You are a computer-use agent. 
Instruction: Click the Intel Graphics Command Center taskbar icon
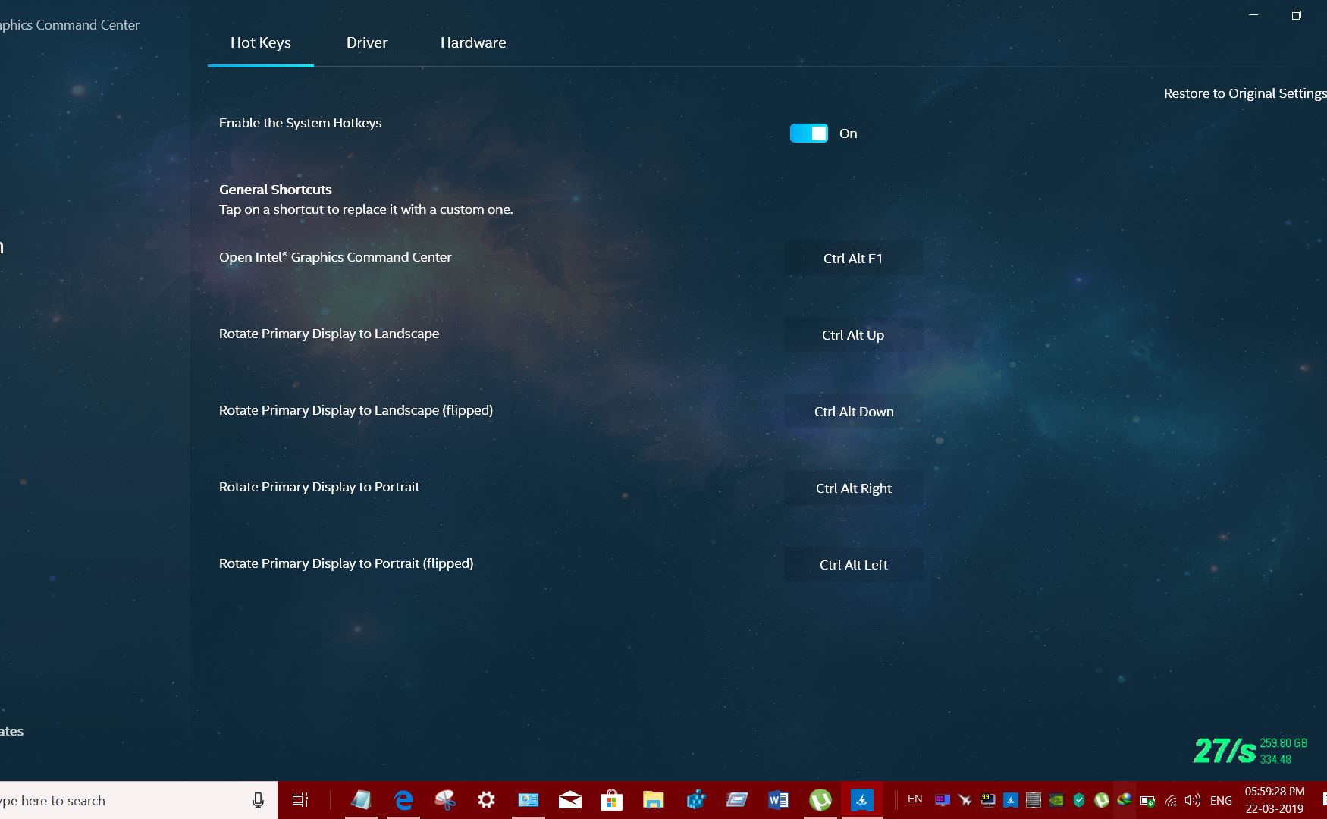862,800
